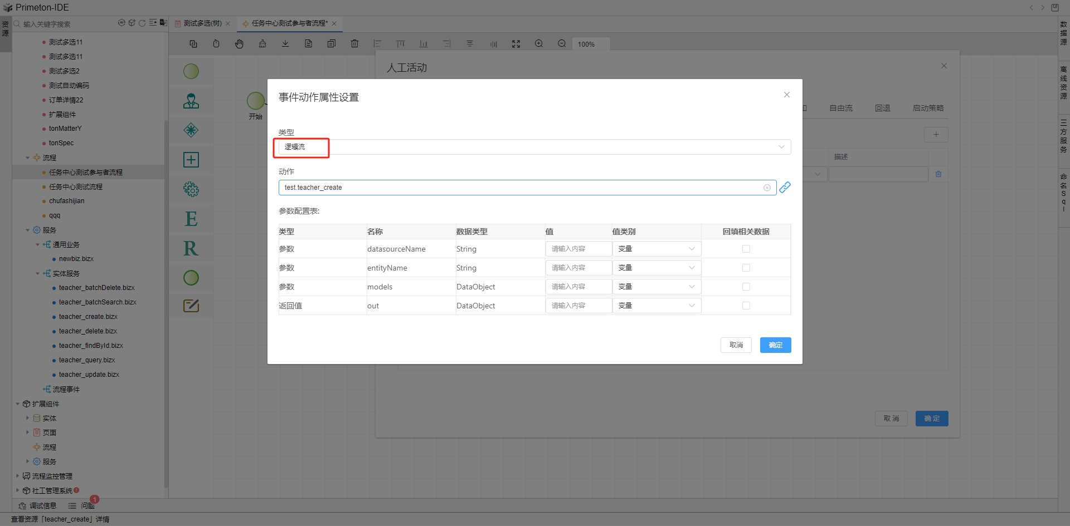The height and width of the screenshot is (526, 1070).
Task: Check the backfill box for datasourceName
Action: (x=746, y=249)
